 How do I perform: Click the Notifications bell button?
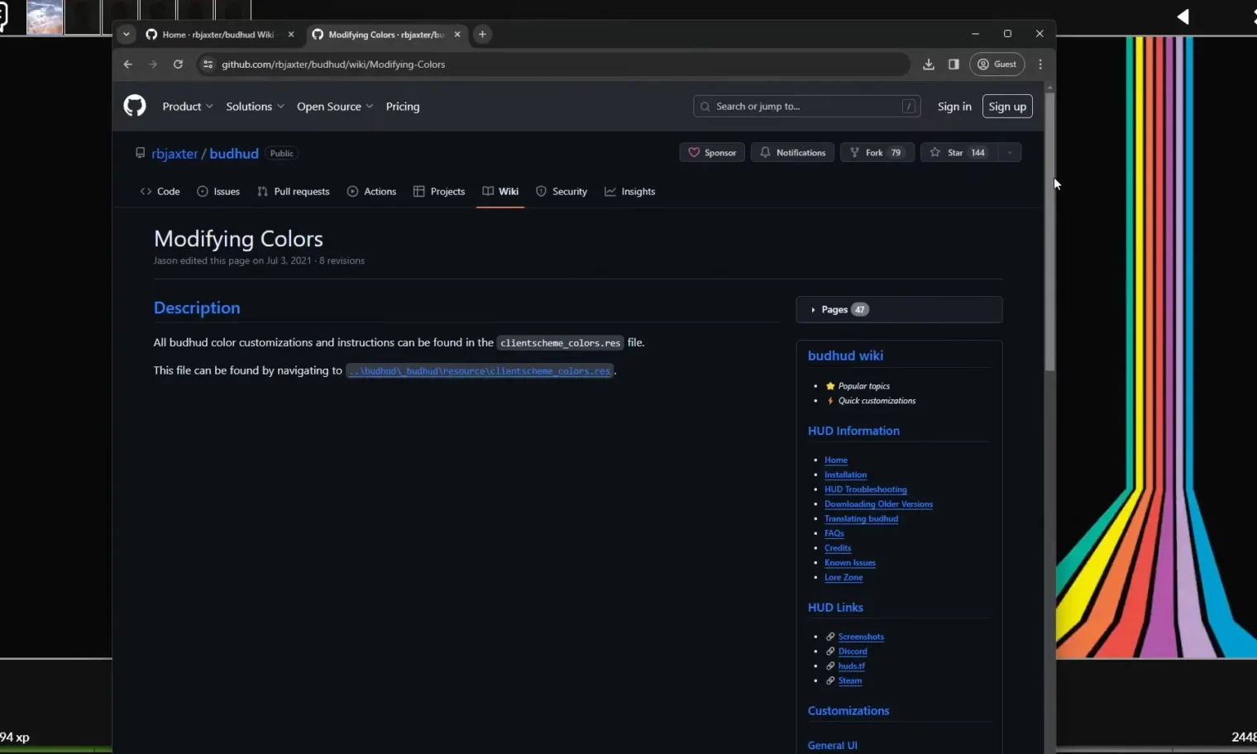[x=792, y=152]
